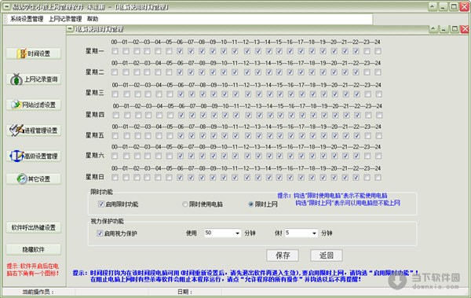Open the 帮助 menu
Viewport: 471px width, 298px height.
[93, 19]
